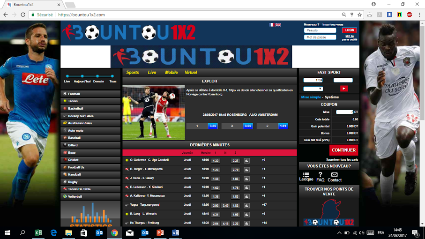Switch site language to English flag
This screenshot has width=425, height=239.
[278, 25]
